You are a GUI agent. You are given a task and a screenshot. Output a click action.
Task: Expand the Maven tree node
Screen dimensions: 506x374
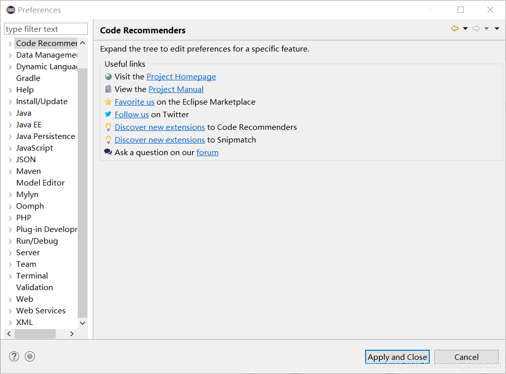pos(10,171)
